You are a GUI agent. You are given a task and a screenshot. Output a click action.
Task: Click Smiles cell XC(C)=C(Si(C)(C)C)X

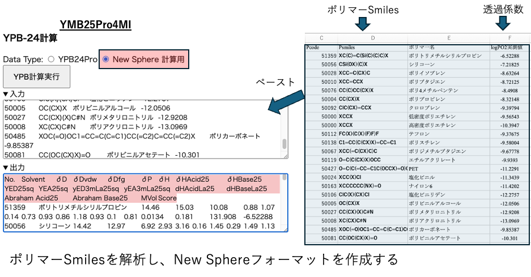tap(373, 56)
